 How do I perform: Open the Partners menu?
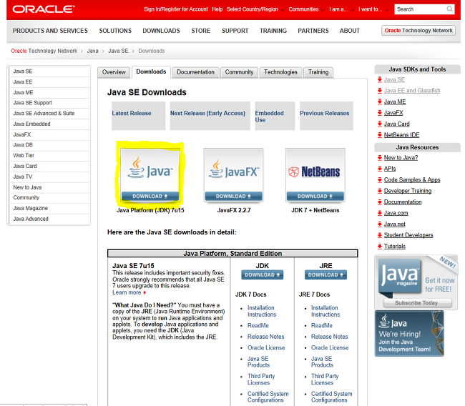(313, 31)
